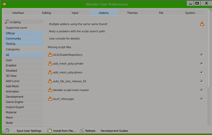Image resolution: width=212 pixels, height=135 pixels.
Task: Refresh the addons list
Action: coord(88,131)
